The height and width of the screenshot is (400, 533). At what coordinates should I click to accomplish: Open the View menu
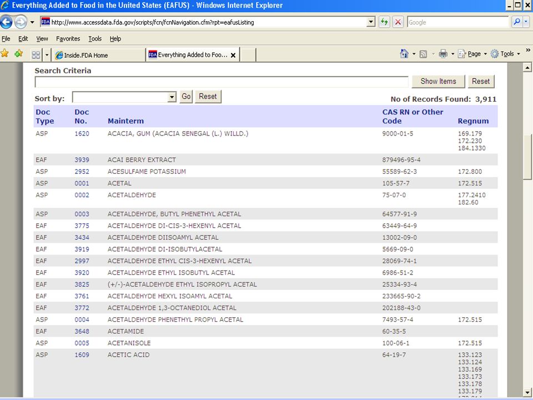pos(42,39)
